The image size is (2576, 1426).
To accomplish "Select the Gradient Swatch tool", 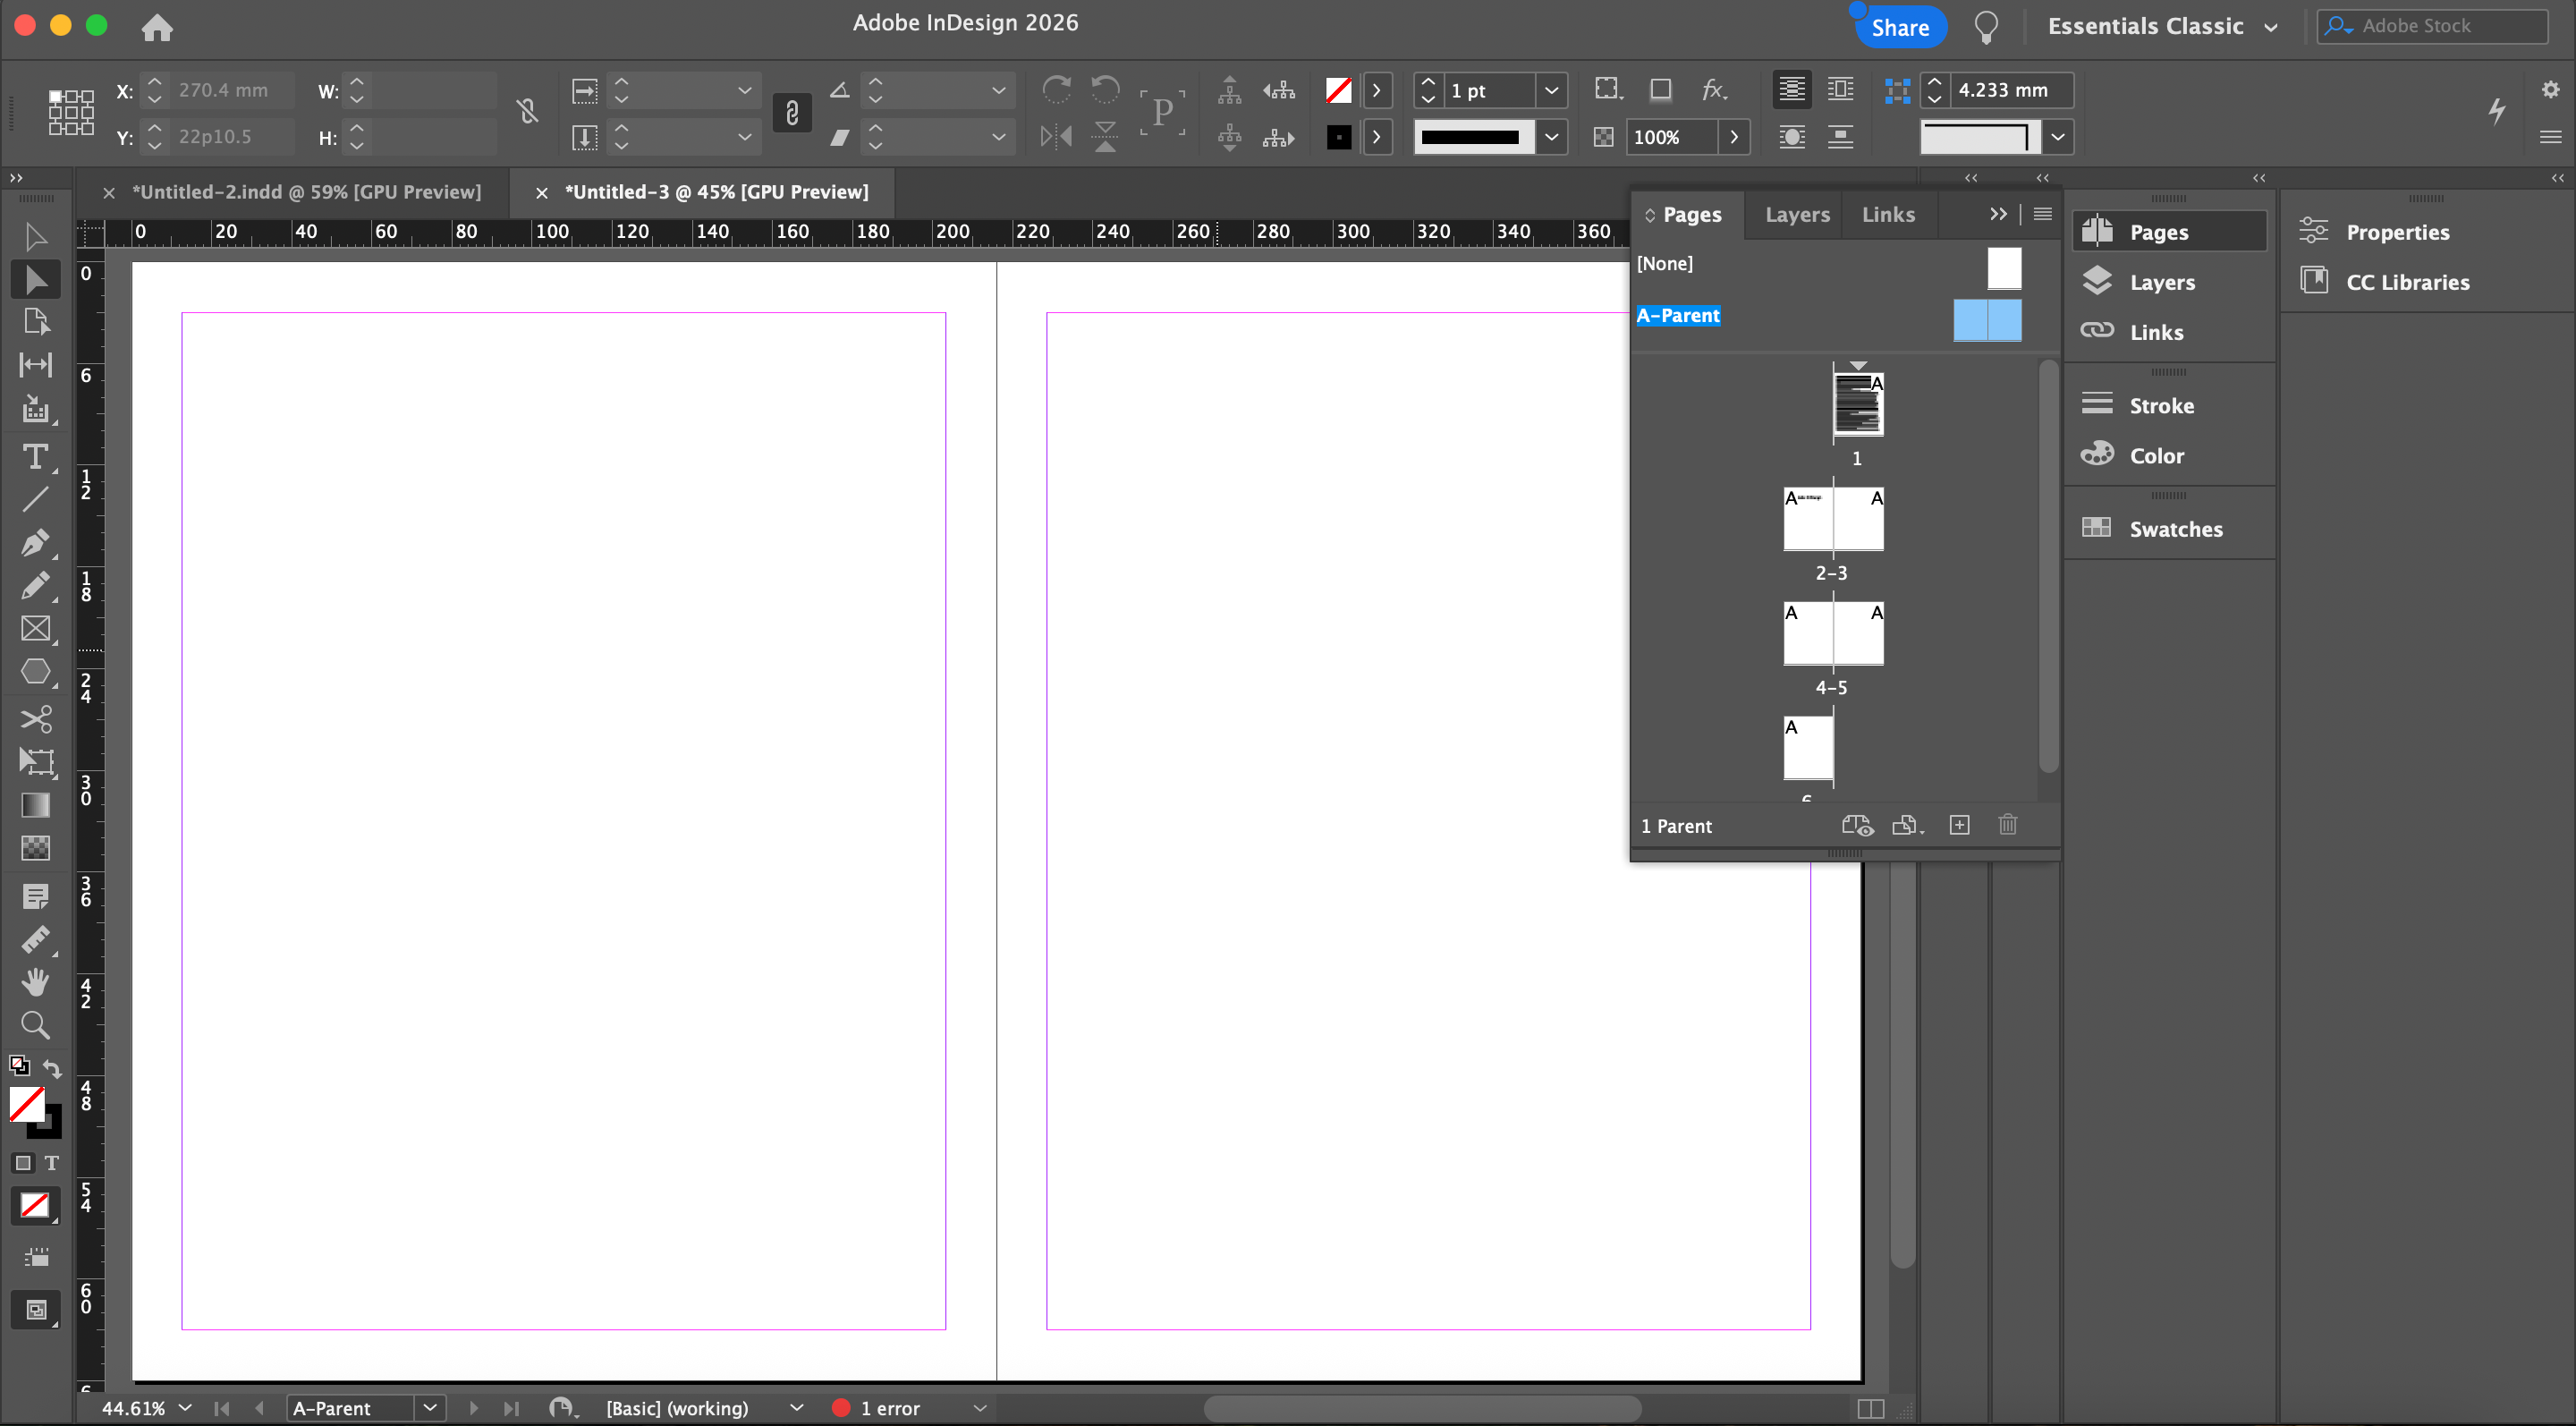I will [x=35, y=805].
